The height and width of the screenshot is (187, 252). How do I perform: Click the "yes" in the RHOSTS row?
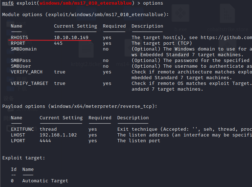click(x=107, y=38)
